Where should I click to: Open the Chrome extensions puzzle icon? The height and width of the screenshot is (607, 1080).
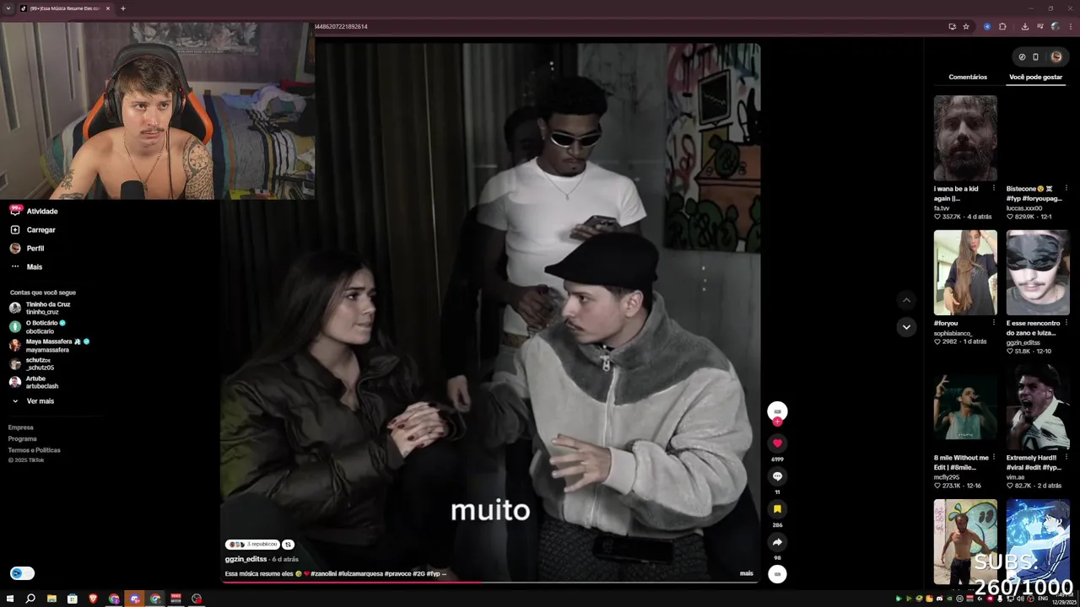[x=1002, y=27]
